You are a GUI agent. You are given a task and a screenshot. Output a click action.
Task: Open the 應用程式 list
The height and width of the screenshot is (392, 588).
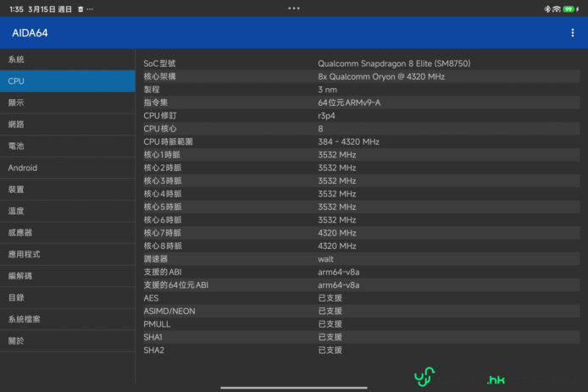pyautogui.click(x=24, y=254)
